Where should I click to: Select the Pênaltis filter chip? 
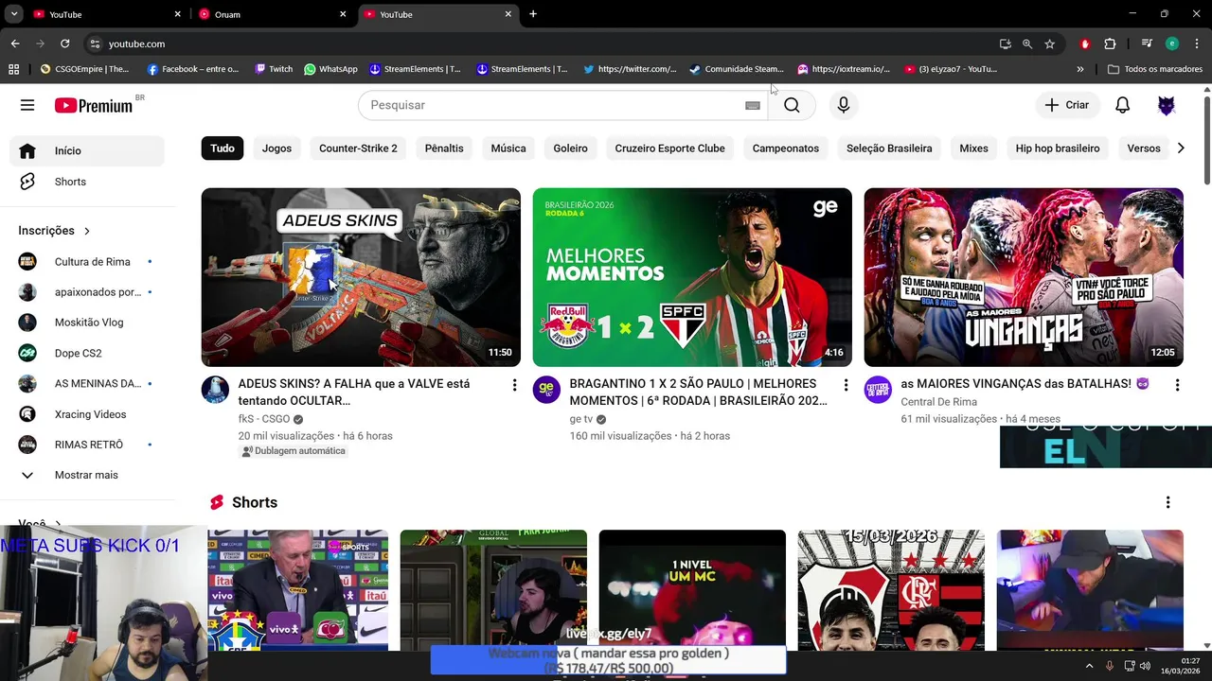[x=444, y=148]
